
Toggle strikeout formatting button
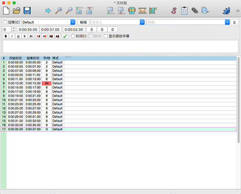coord(25,36)
